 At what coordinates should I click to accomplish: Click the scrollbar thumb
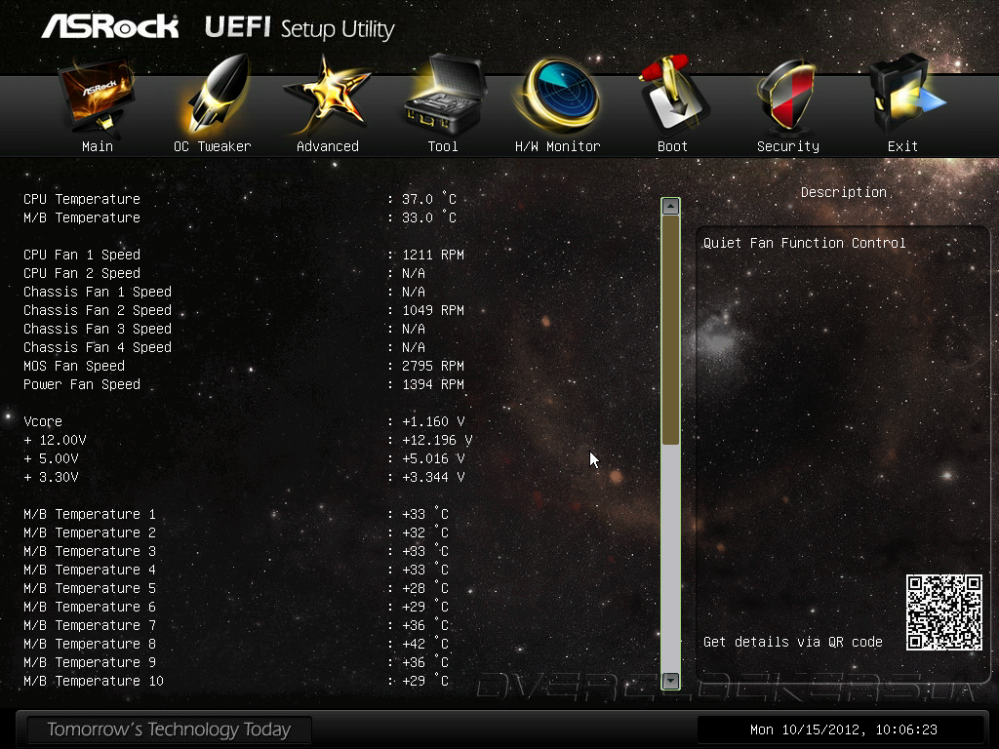pos(670,330)
